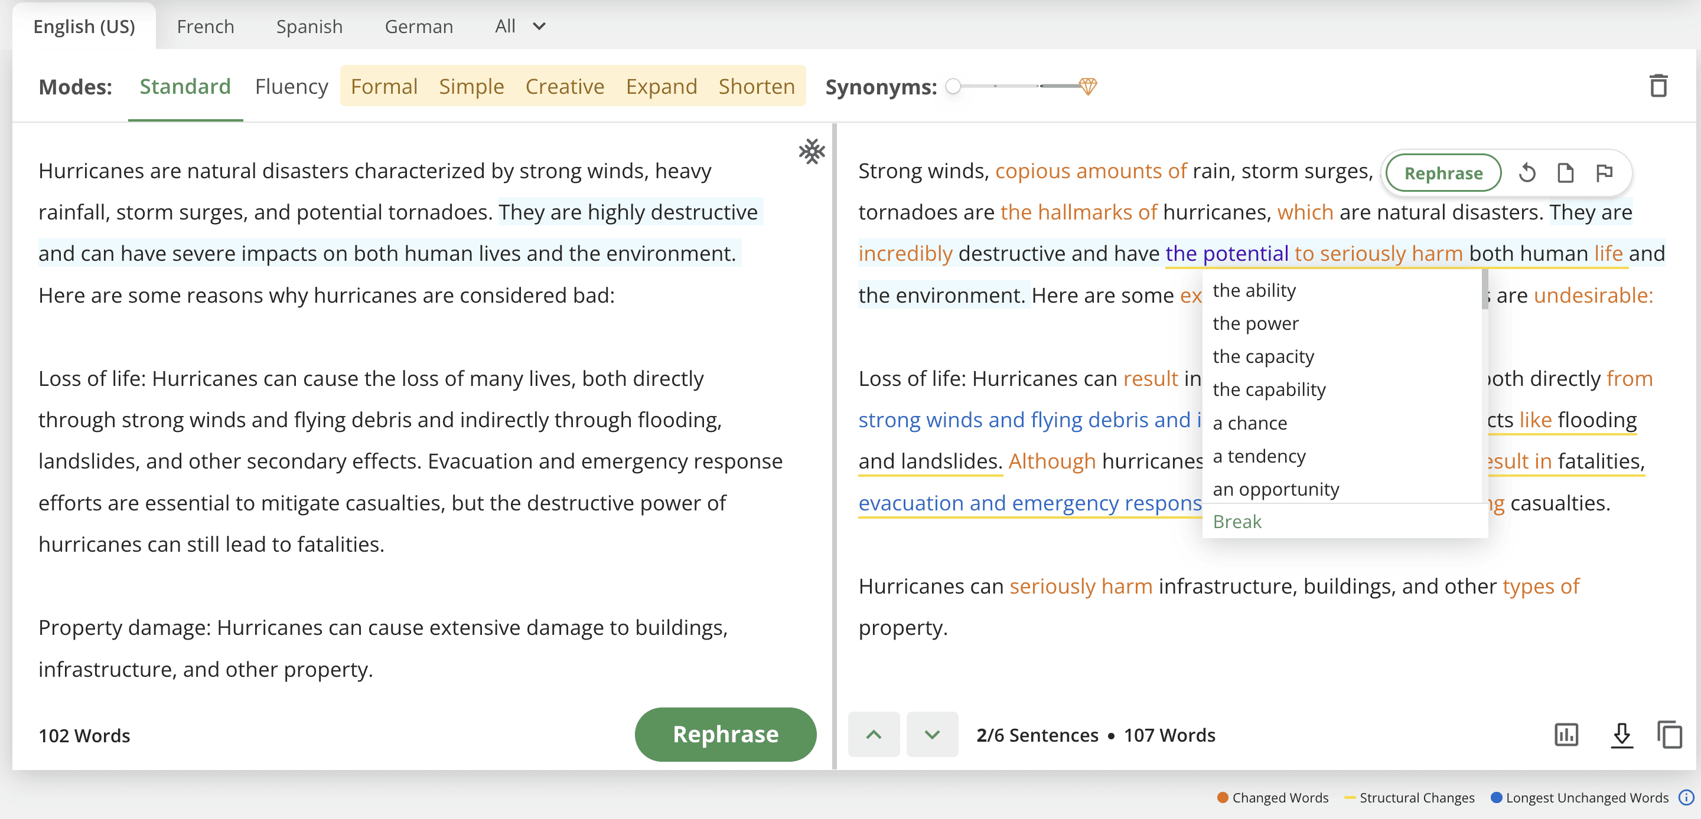Image resolution: width=1701 pixels, height=819 pixels.
Task: Click 'types of' in output text
Action: point(1540,586)
